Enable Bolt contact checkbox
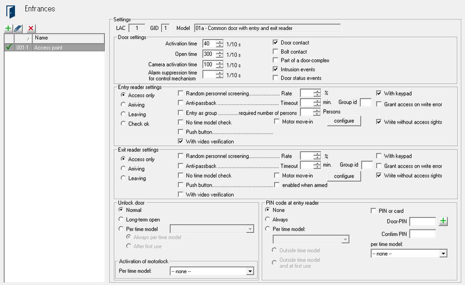The width and height of the screenshot is (465, 285). [x=275, y=51]
